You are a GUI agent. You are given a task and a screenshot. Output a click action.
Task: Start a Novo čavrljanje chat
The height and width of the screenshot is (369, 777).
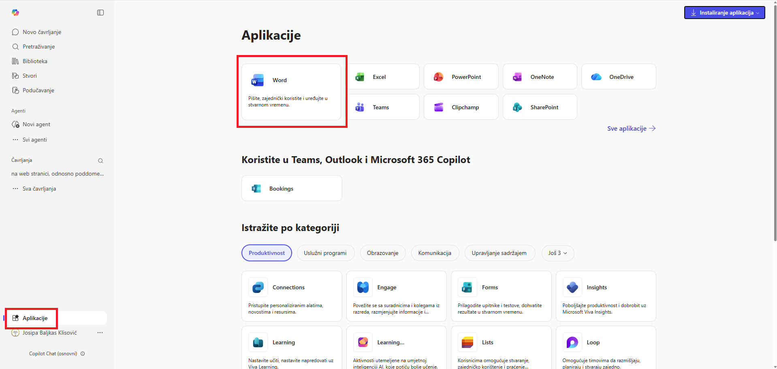42,32
